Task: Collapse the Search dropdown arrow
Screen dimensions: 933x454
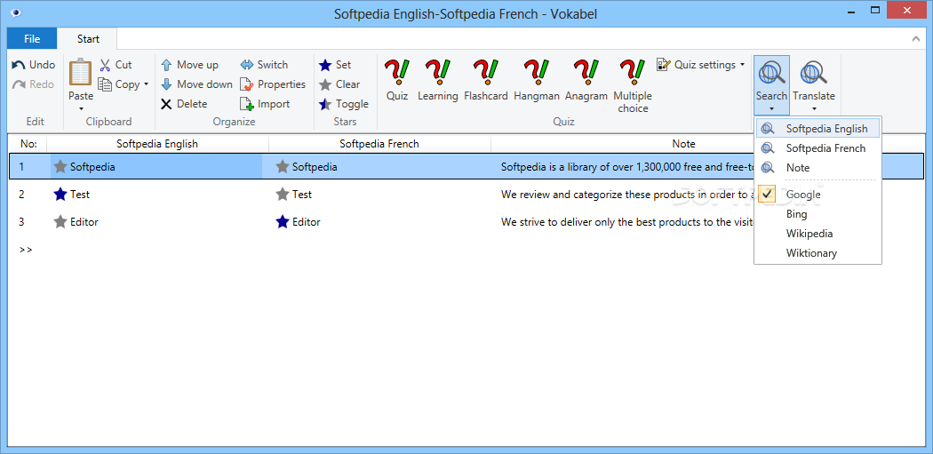Action: pos(772,109)
